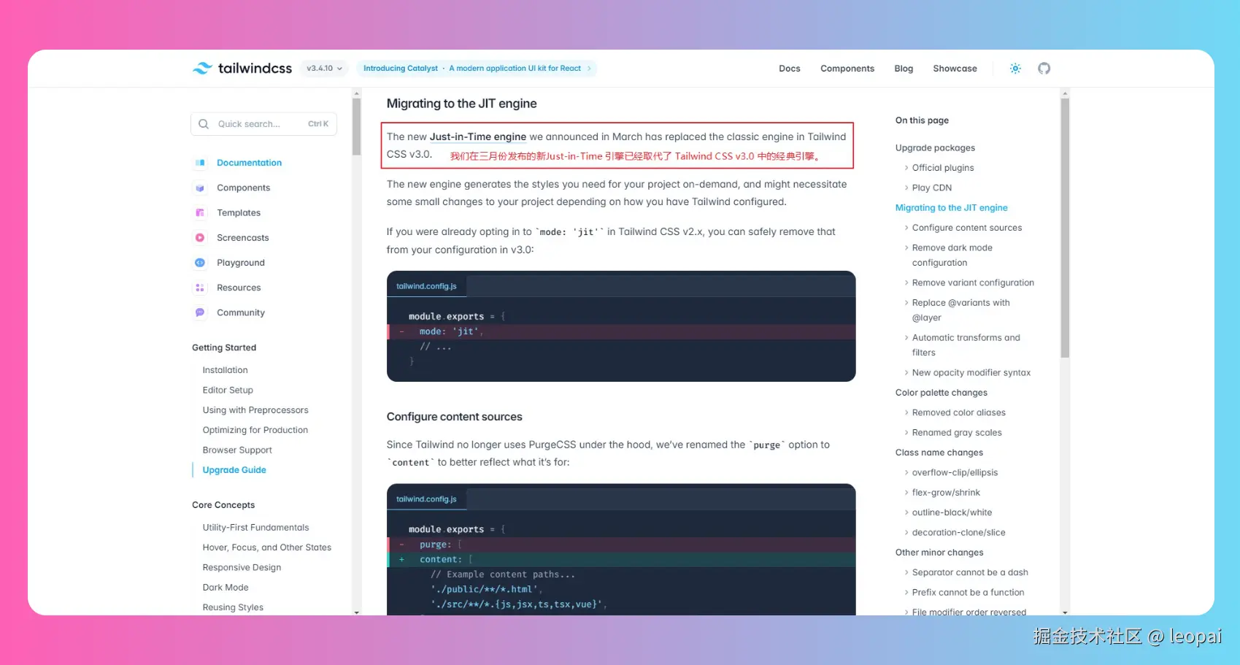The image size is (1240, 665).
Task: Focus the Quick search field
Action: (263, 124)
